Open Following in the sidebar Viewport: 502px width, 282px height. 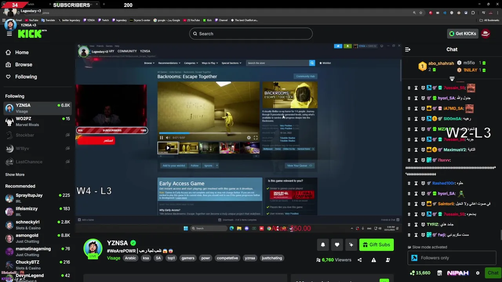37,77
